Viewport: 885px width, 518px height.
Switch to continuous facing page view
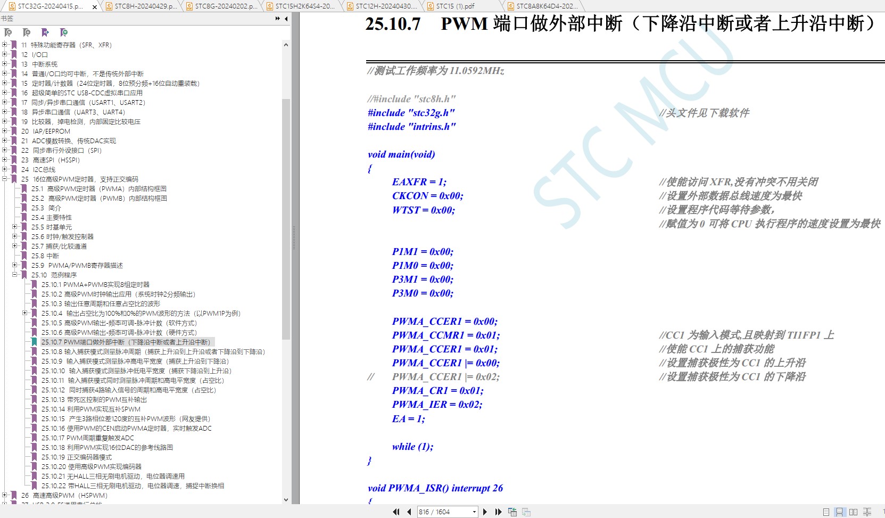pyautogui.click(x=867, y=512)
